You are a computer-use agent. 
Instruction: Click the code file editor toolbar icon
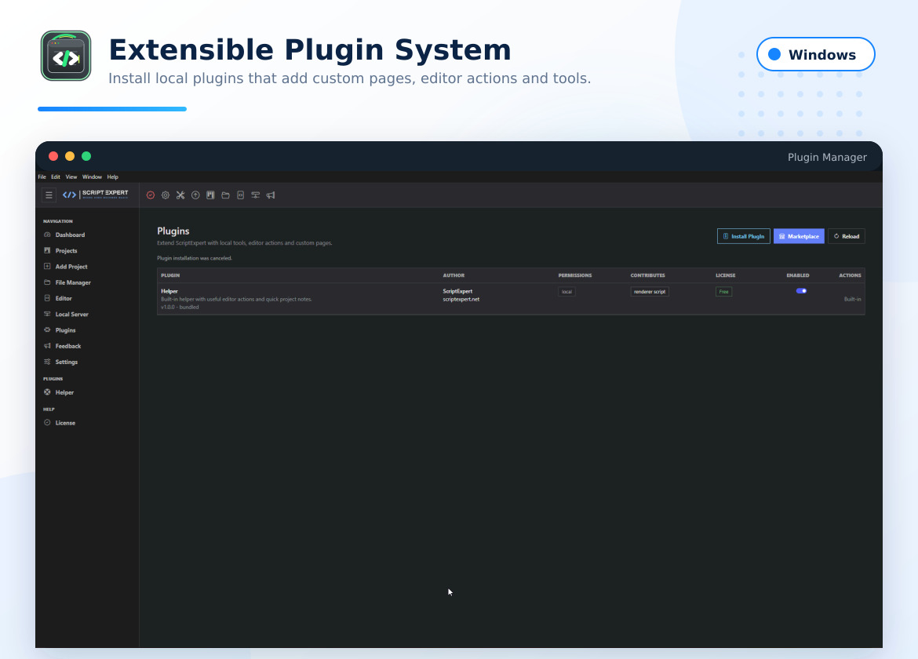241,195
